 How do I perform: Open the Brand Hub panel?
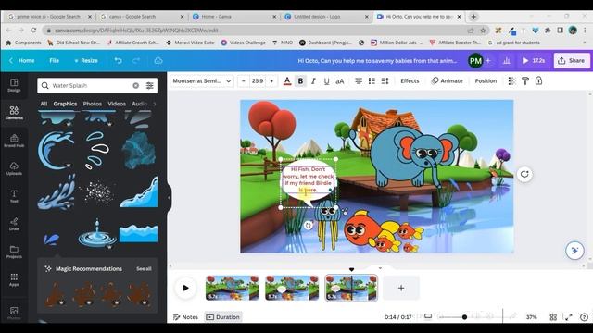(x=14, y=141)
